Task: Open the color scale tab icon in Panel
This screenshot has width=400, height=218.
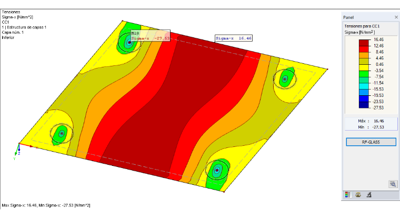Action: [347, 195]
